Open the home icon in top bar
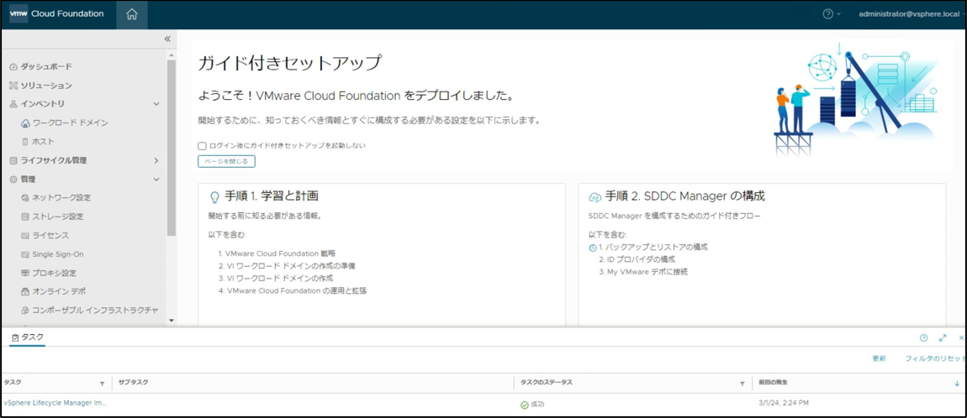 coord(131,14)
